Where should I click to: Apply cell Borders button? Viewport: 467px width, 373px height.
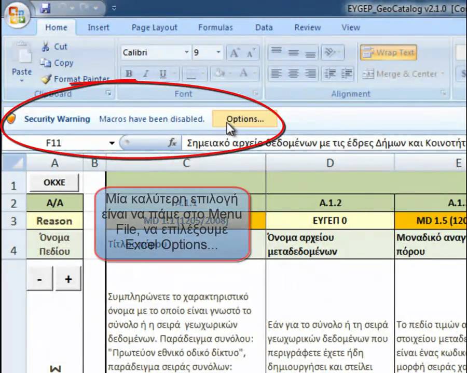(191, 74)
